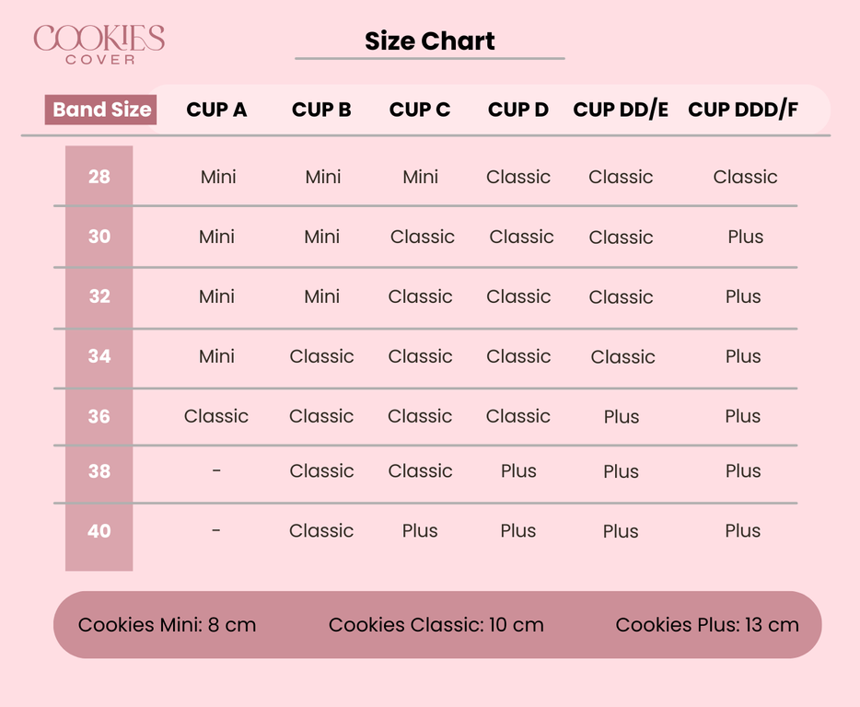
Task: Click Mini under CUP C, band 28
Action: 420,177
